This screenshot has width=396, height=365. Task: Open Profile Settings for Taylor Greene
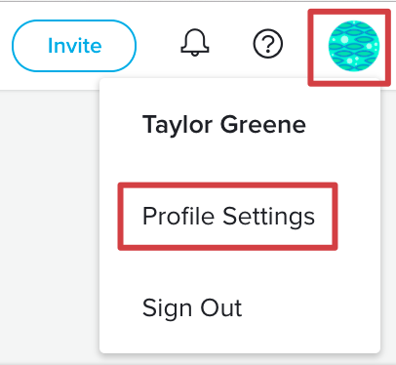(x=228, y=217)
